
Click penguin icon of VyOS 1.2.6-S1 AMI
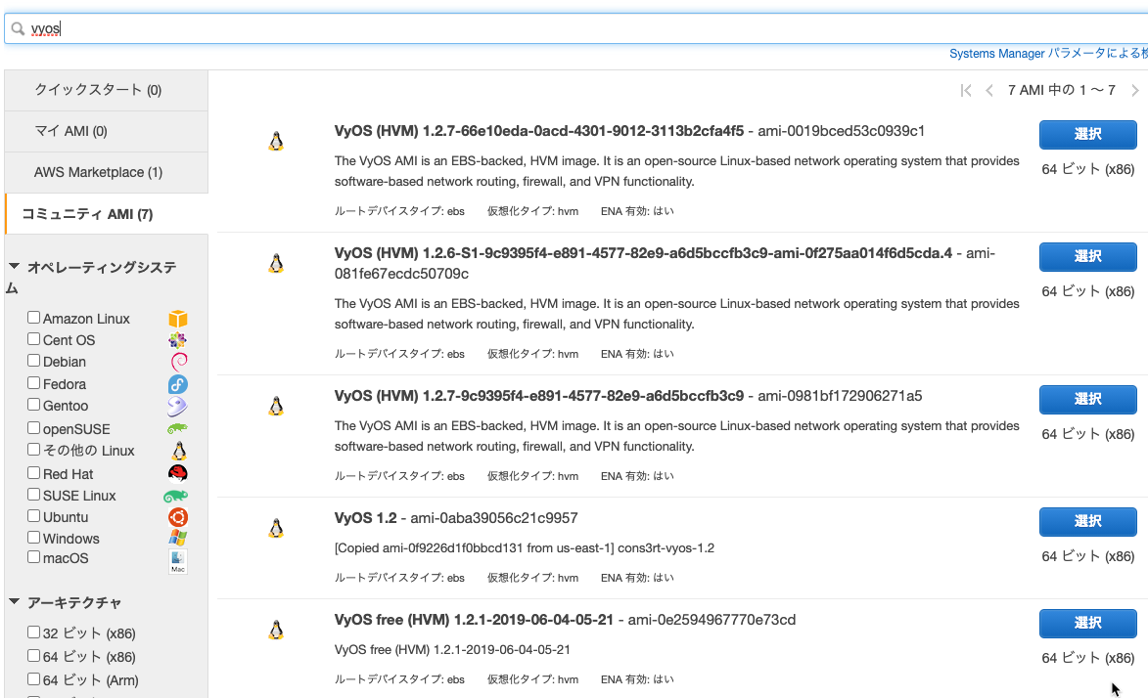click(276, 263)
